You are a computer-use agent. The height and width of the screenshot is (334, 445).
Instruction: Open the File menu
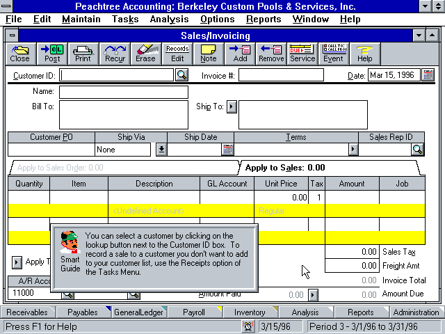click(14, 19)
